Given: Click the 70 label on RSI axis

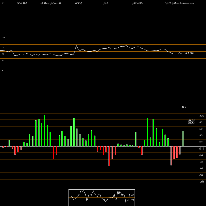Looking at the screenshot, I should [x=3, y=47].
